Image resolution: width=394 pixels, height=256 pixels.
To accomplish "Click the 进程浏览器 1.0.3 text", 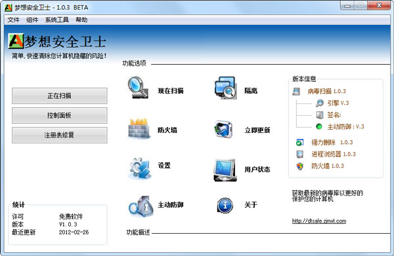I will point(334,155).
